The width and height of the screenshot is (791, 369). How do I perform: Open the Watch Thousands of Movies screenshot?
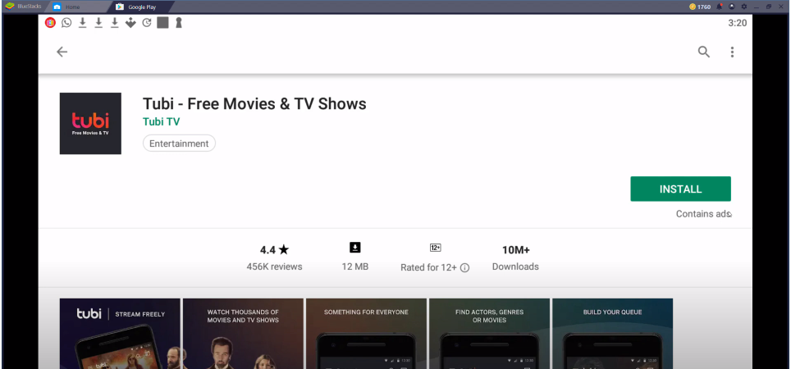pyautogui.click(x=243, y=334)
